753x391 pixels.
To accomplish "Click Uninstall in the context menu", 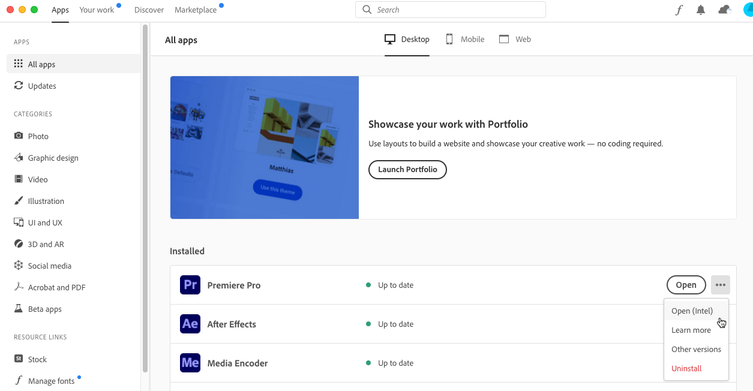I will (x=686, y=368).
